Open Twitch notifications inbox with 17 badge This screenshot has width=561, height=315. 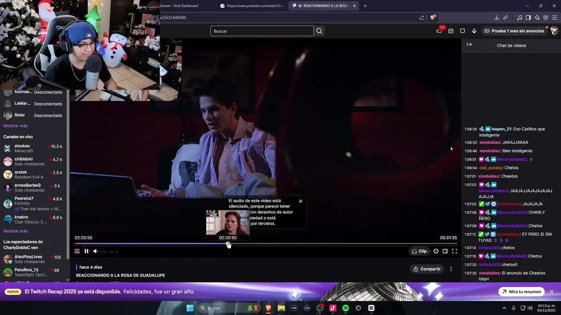[440, 30]
